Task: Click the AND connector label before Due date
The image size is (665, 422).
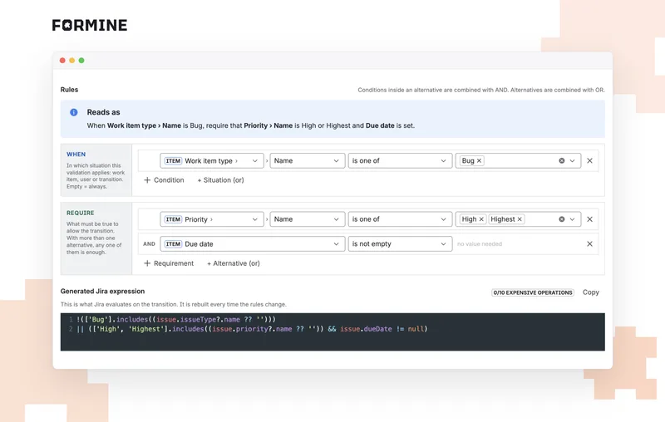Action: (149, 243)
